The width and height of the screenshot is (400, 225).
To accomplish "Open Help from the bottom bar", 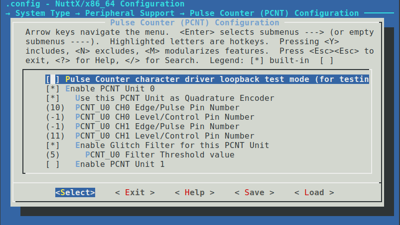I will pyautogui.click(x=194, y=193).
